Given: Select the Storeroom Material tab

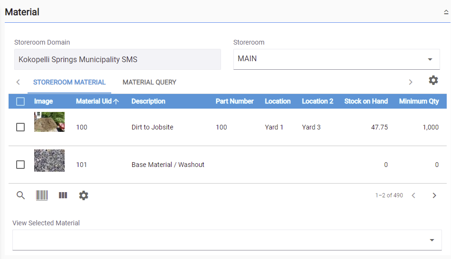Looking at the screenshot, I should (69, 82).
